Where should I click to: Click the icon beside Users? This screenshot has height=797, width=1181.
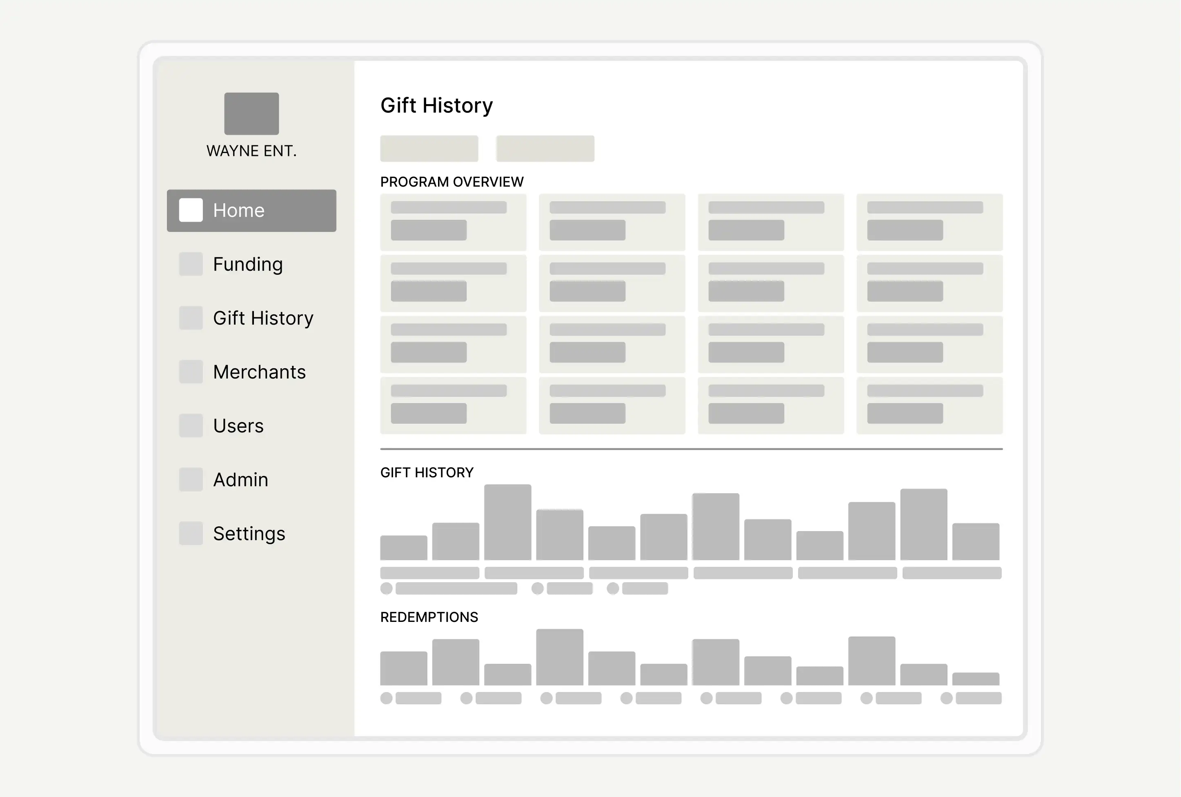coord(191,425)
